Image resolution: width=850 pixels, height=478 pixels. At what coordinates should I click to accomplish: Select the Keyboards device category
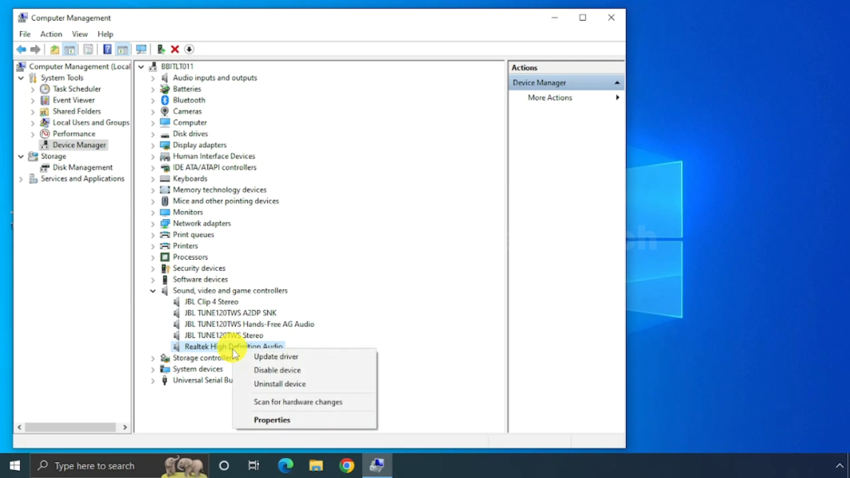[190, 178]
